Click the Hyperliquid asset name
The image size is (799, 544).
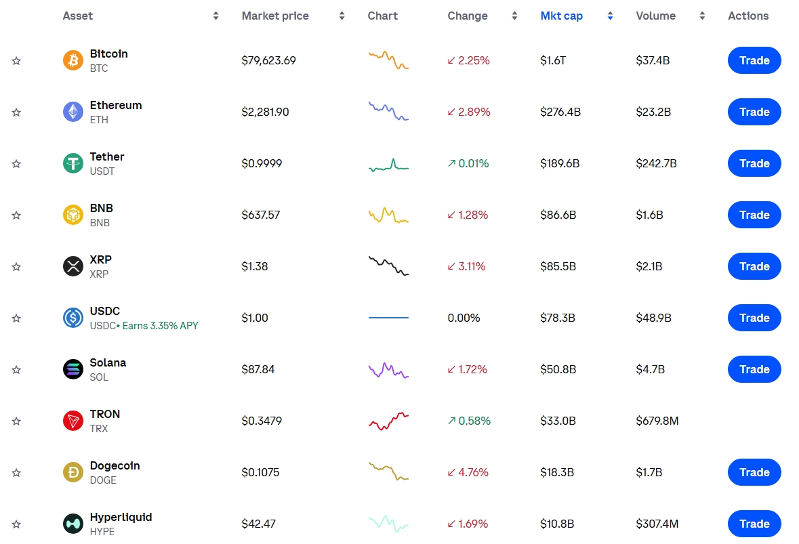(x=121, y=517)
